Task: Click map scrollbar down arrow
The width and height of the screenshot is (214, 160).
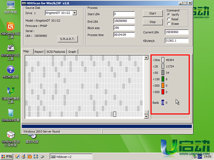Action: pos(146,116)
